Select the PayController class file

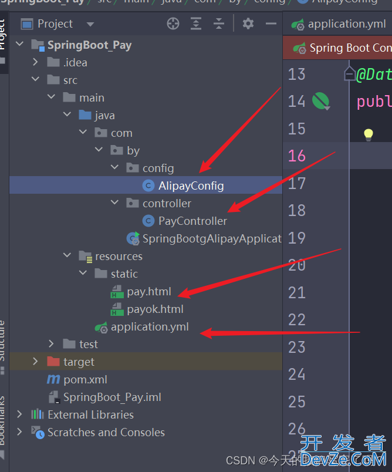192,221
